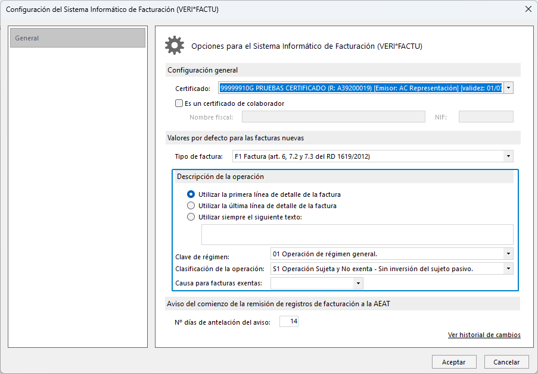Expand the Tipo de factura dropdown
The image size is (538, 374).
(x=508, y=156)
